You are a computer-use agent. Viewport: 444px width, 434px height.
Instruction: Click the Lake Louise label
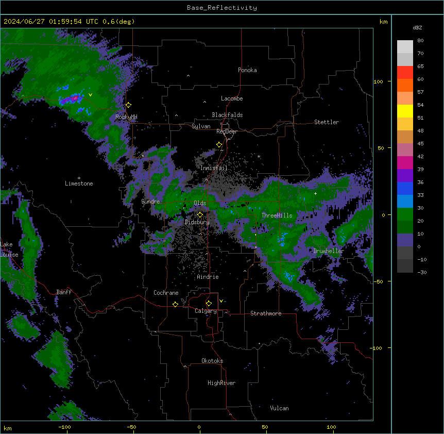9,249
